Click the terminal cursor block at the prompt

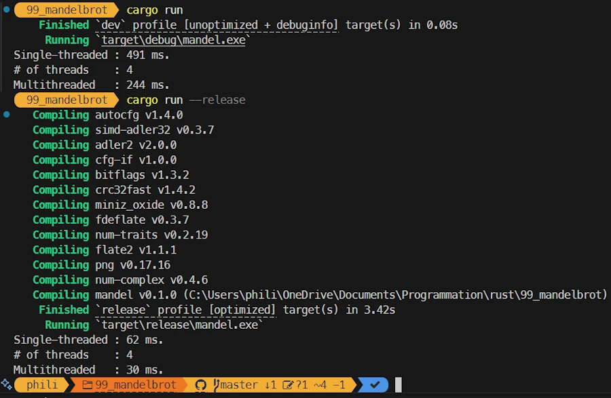[399, 384]
